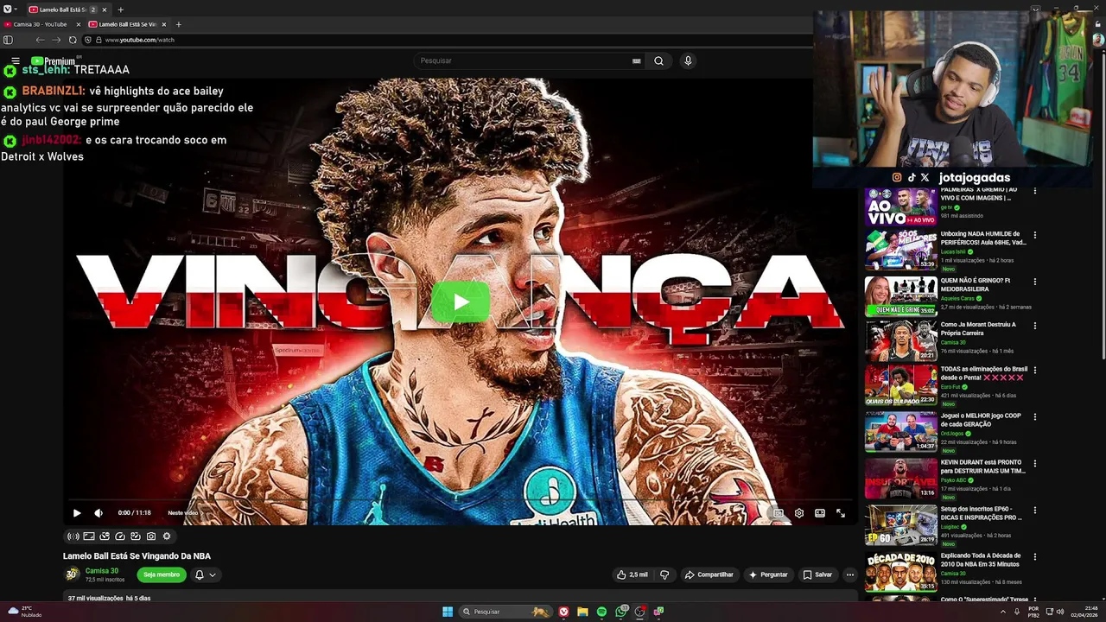The width and height of the screenshot is (1106, 622).
Task: Click the small play button in player bar
Action: 77,513
